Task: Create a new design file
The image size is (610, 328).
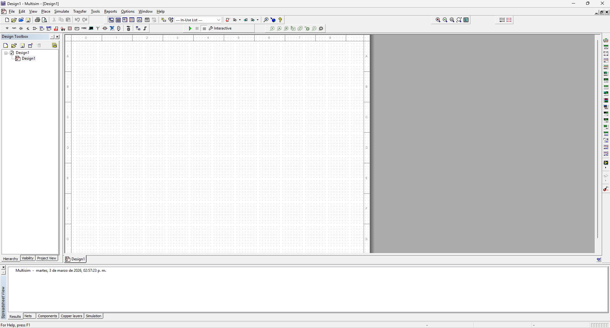Action: click(7, 20)
